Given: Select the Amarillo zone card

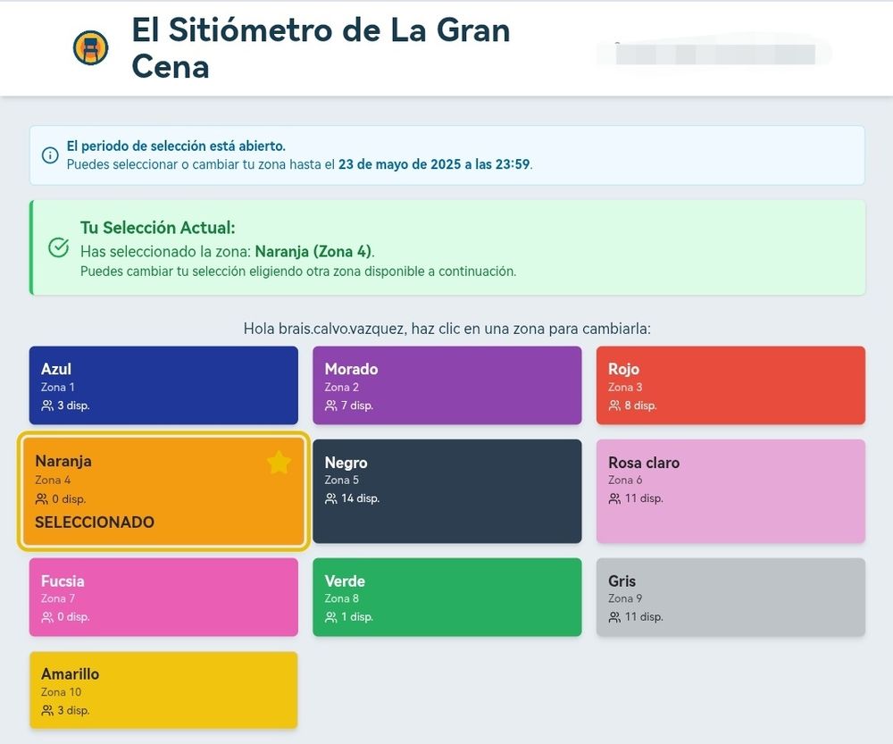Looking at the screenshot, I should (x=163, y=690).
